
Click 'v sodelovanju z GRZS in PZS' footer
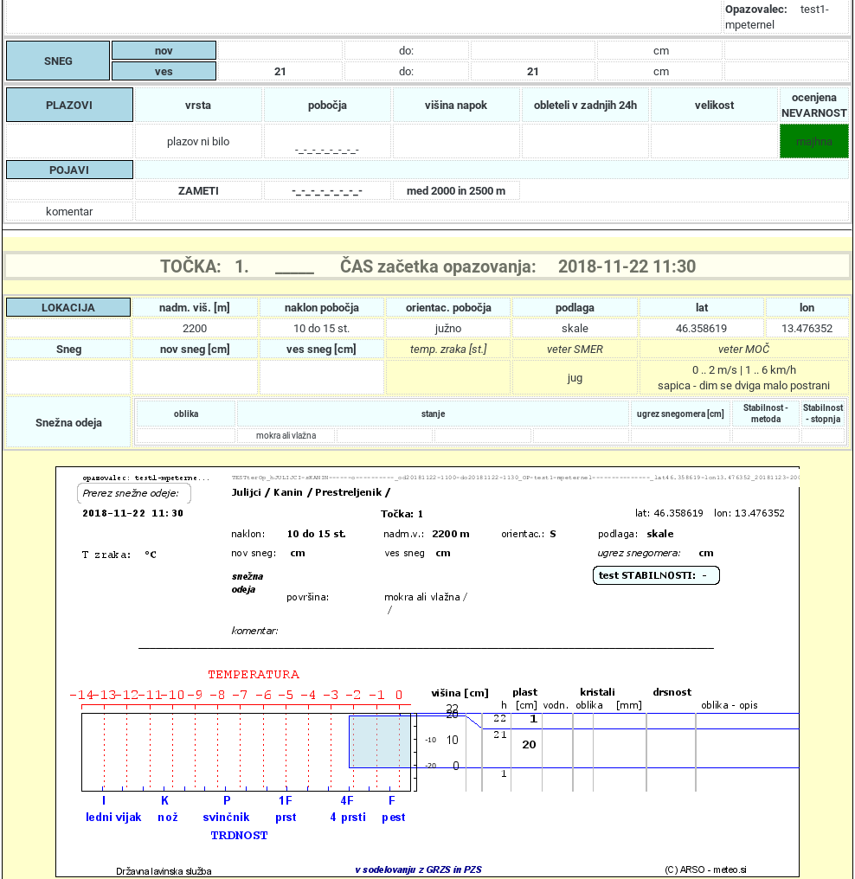click(418, 869)
